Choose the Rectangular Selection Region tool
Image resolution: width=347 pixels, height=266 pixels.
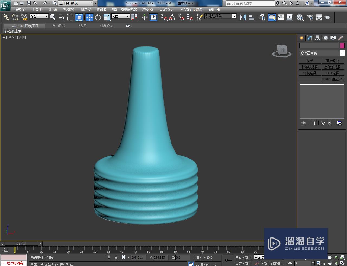pos(70,17)
